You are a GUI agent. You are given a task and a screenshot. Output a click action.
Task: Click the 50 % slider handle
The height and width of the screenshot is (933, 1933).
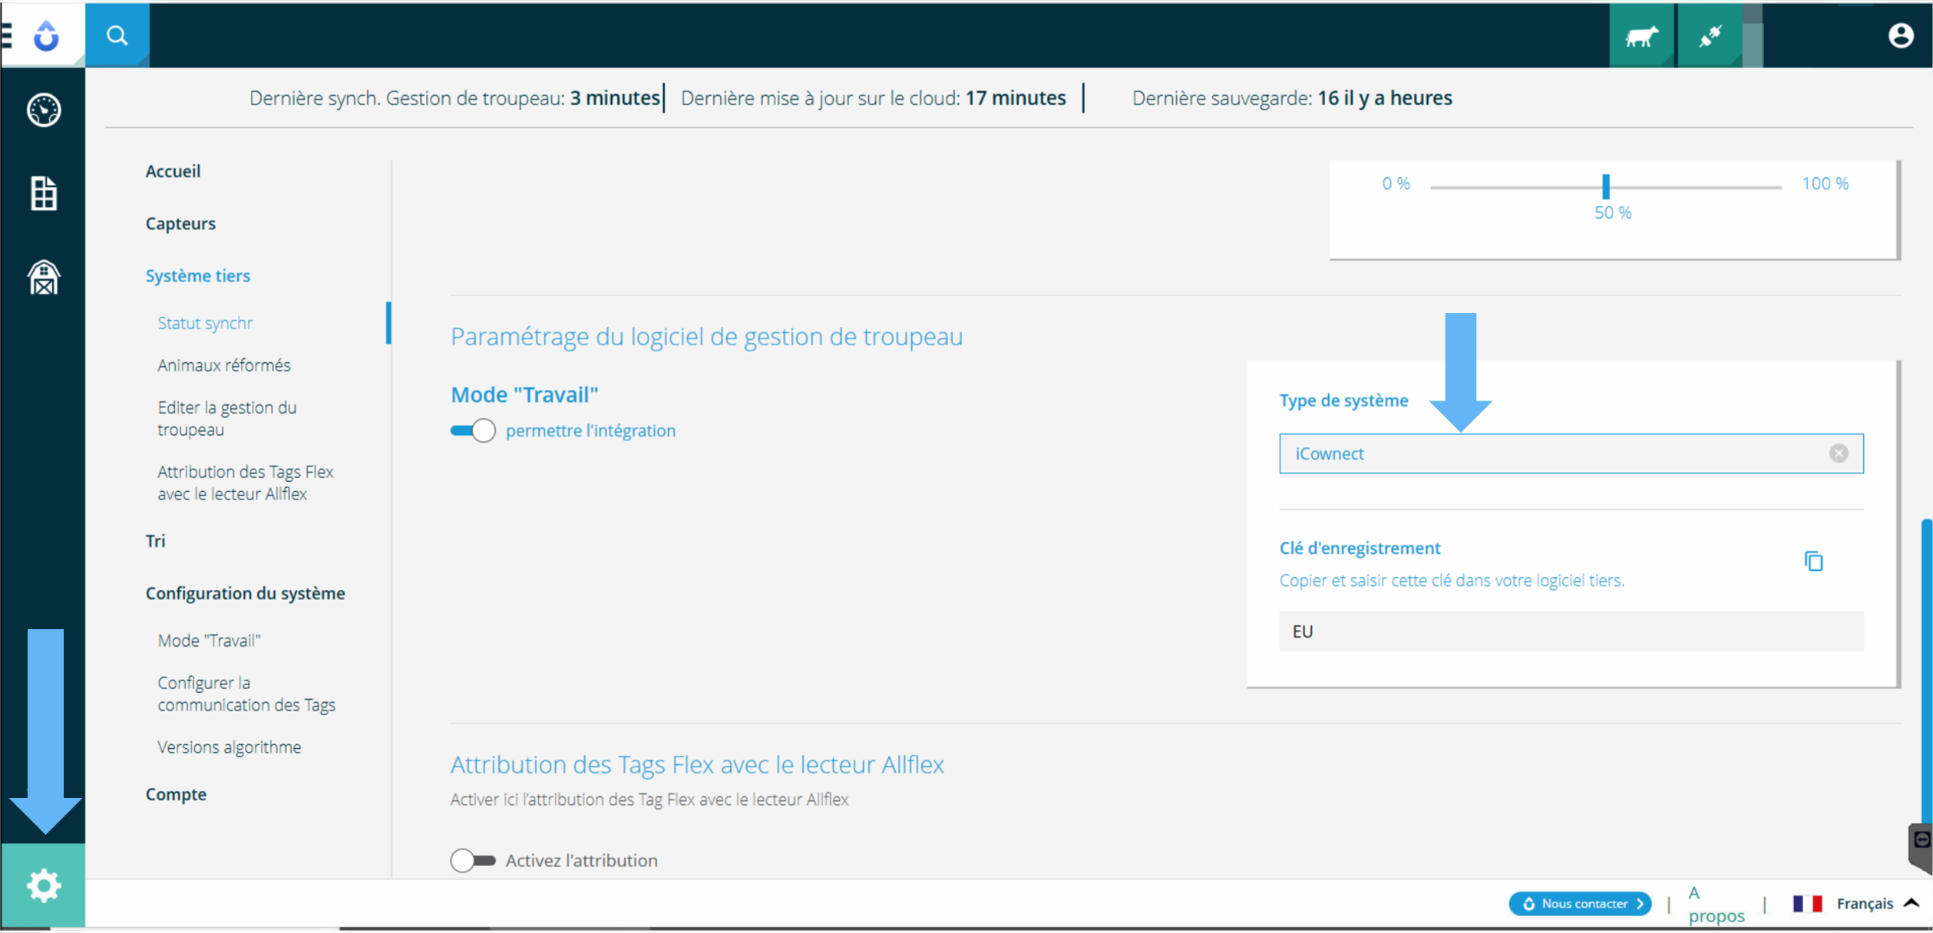click(1605, 186)
